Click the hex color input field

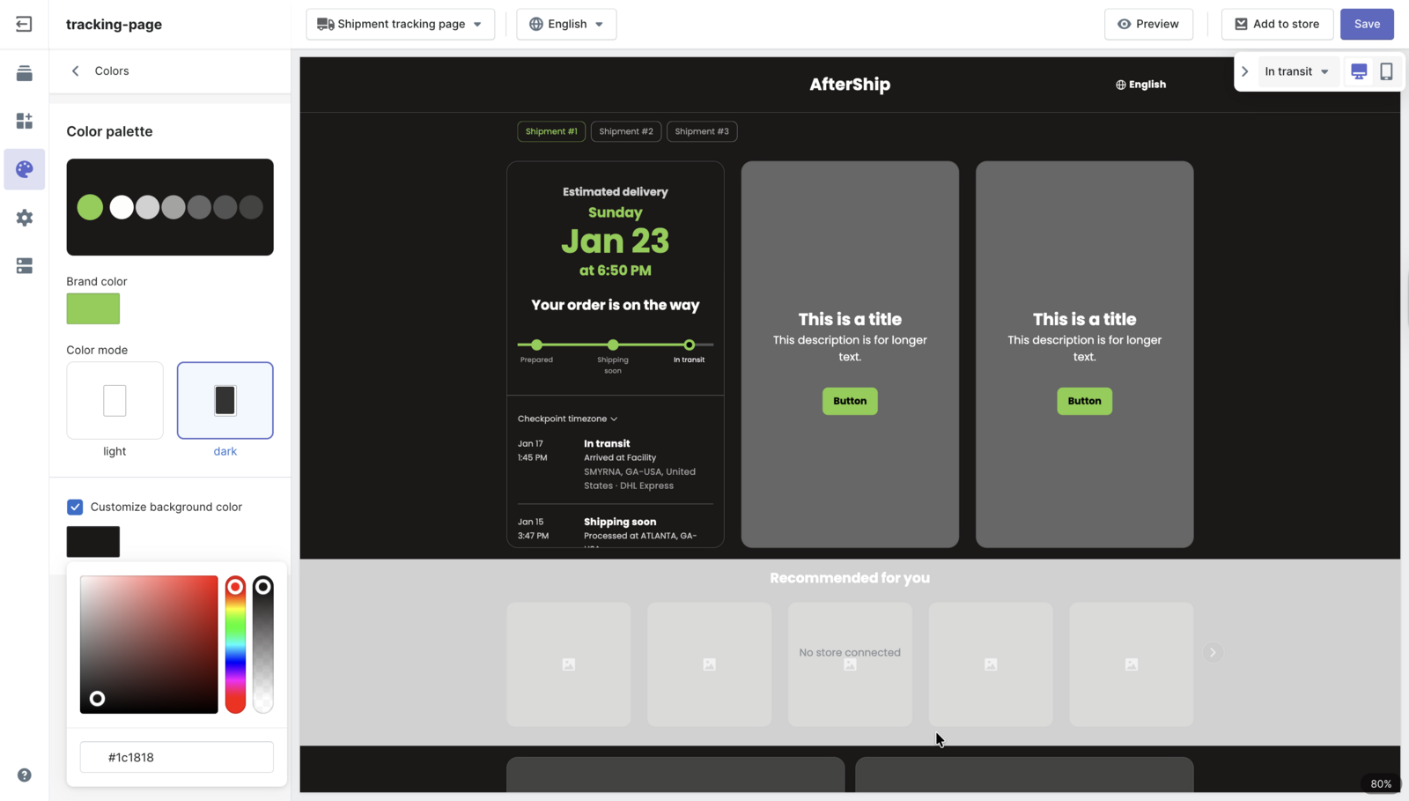coord(177,757)
